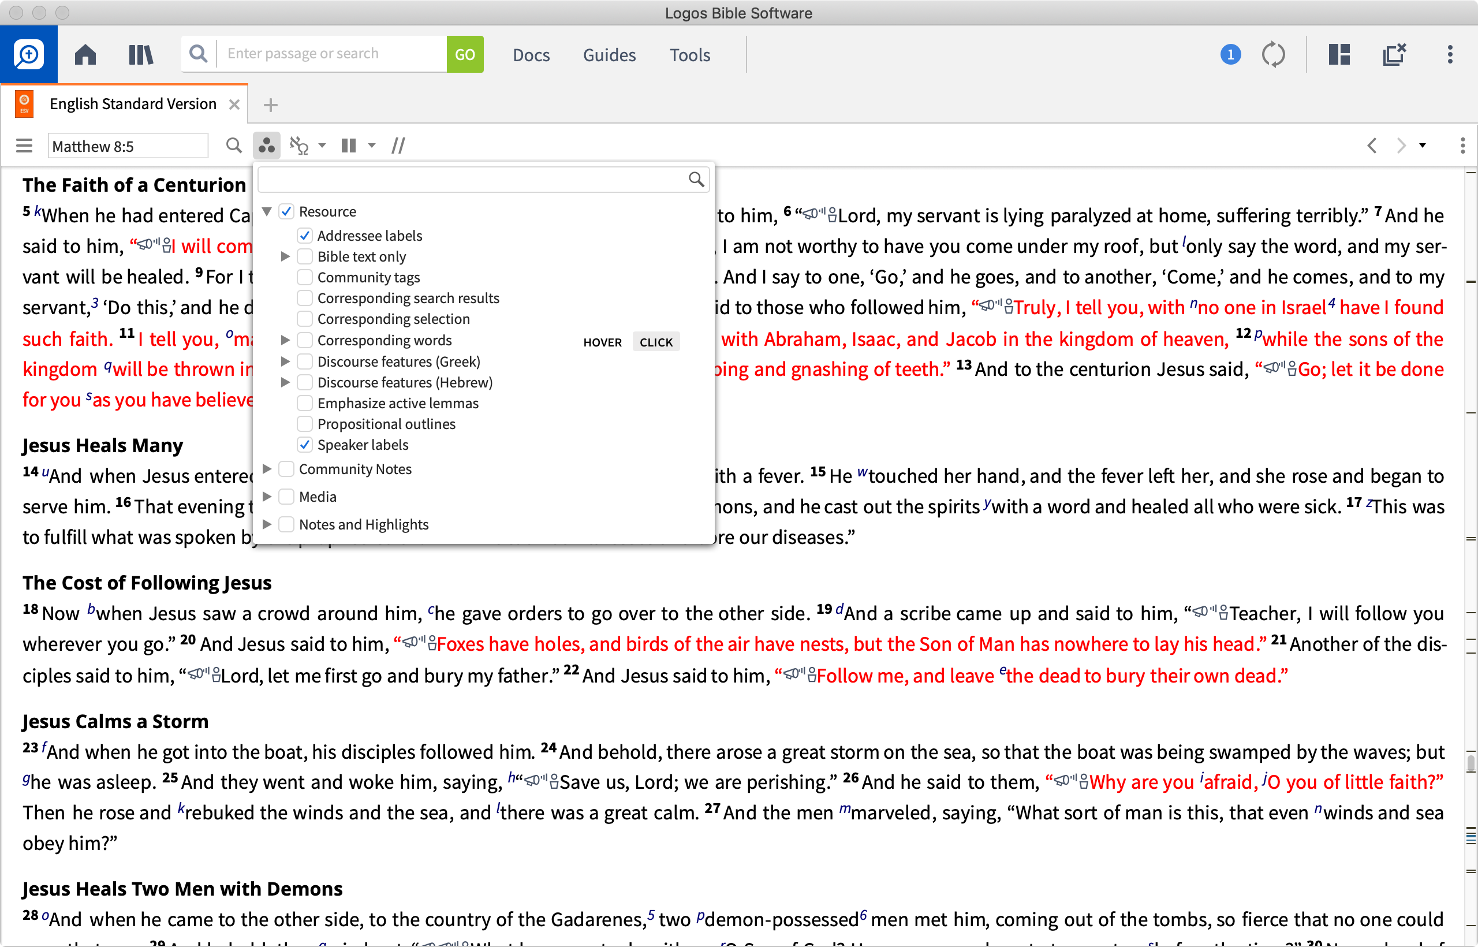
Task: Open the panel hamburger menu
Action: (24, 145)
